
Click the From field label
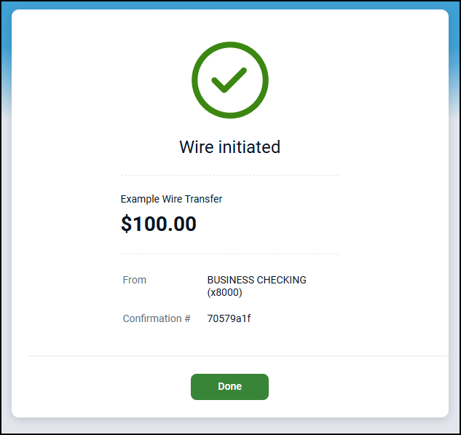[135, 280]
